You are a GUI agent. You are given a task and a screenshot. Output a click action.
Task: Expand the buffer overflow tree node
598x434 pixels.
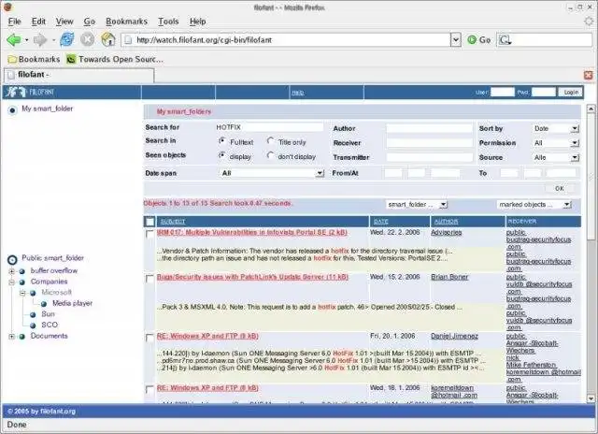12,271
